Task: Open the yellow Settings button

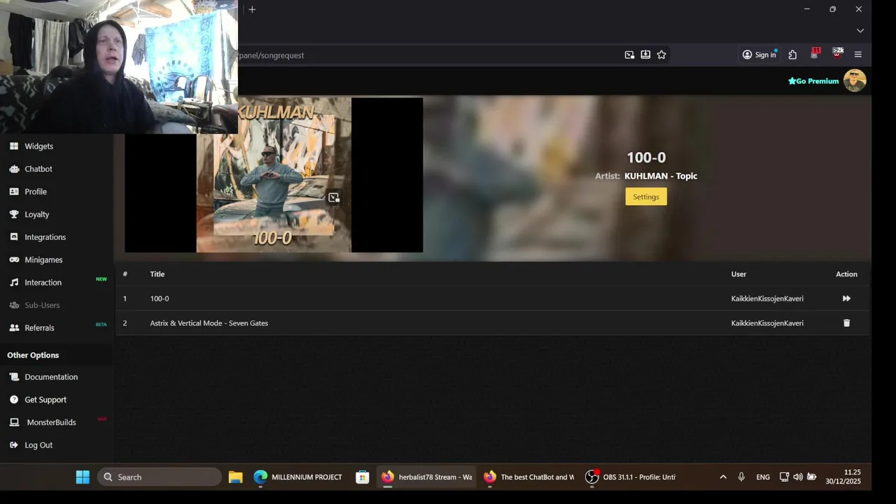Action: pyautogui.click(x=646, y=197)
